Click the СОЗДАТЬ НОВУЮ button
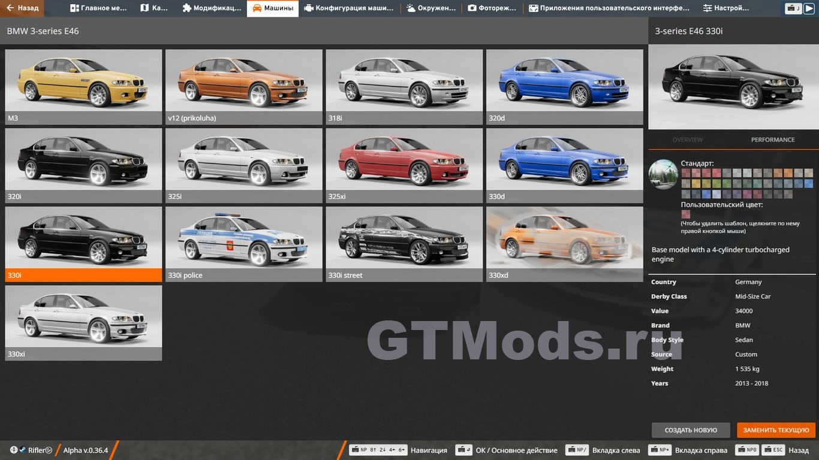This screenshot has width=819, height=460. click(x=691, y=430)
